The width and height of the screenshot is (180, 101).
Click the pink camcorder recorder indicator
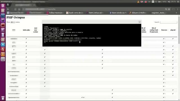[142, 2]
